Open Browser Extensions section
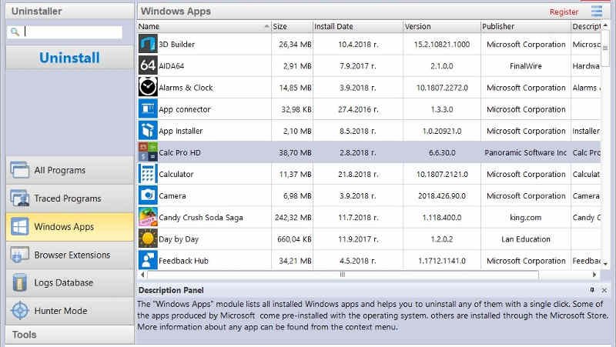 [70, 255]
